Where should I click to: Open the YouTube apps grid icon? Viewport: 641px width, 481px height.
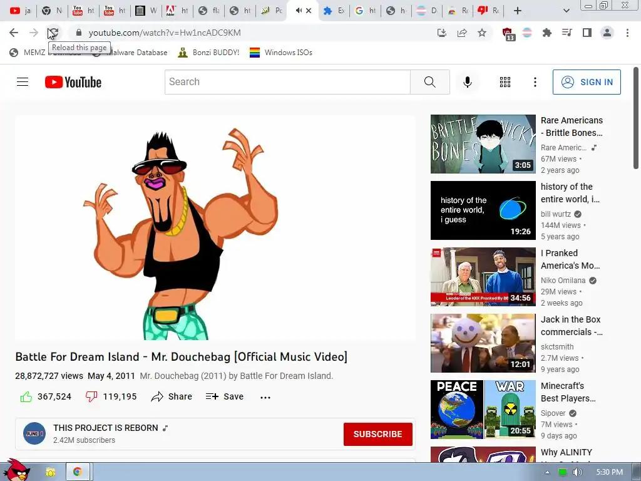coord(505,82)
